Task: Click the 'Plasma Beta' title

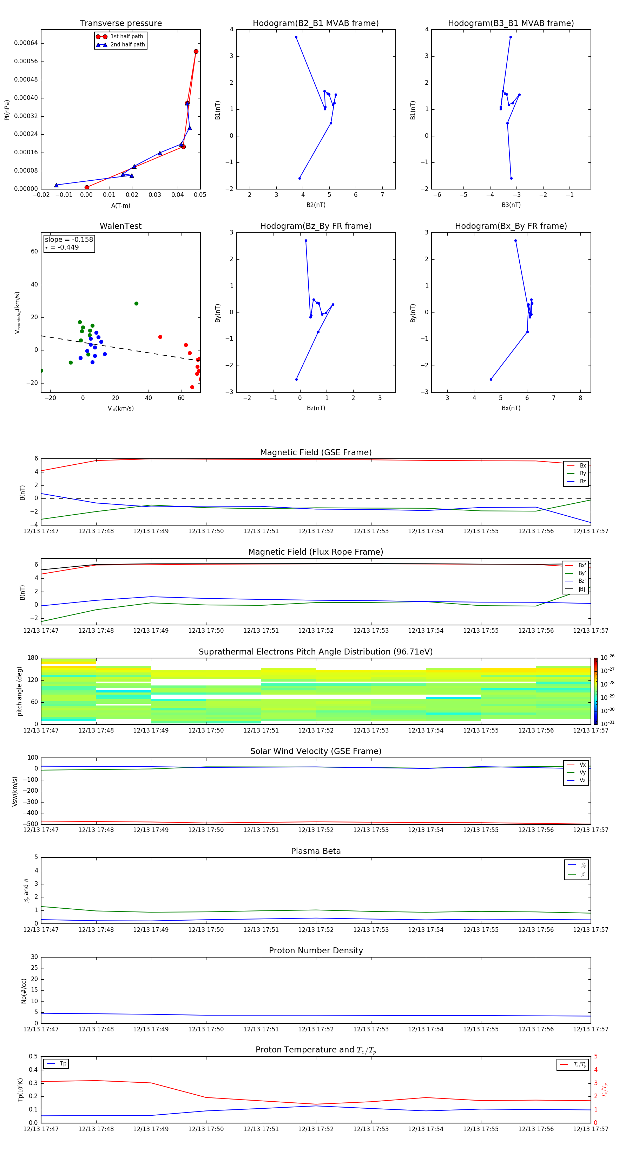Action: click(x=316, y=851)
